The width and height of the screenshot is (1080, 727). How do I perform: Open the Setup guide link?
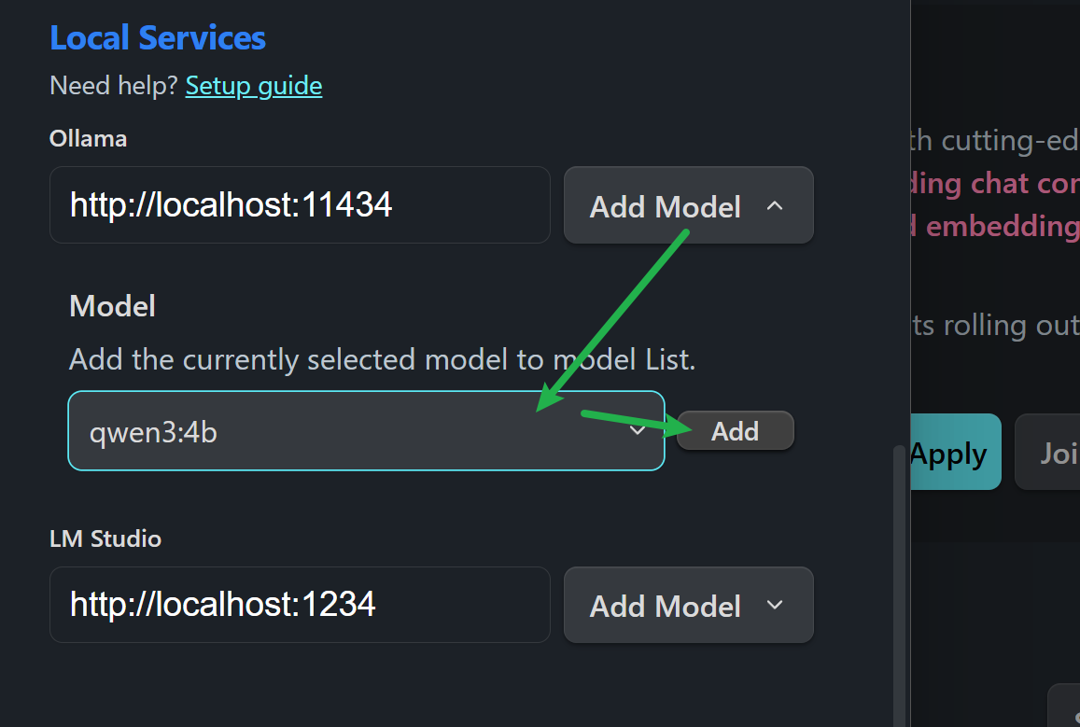pos(254,86)
